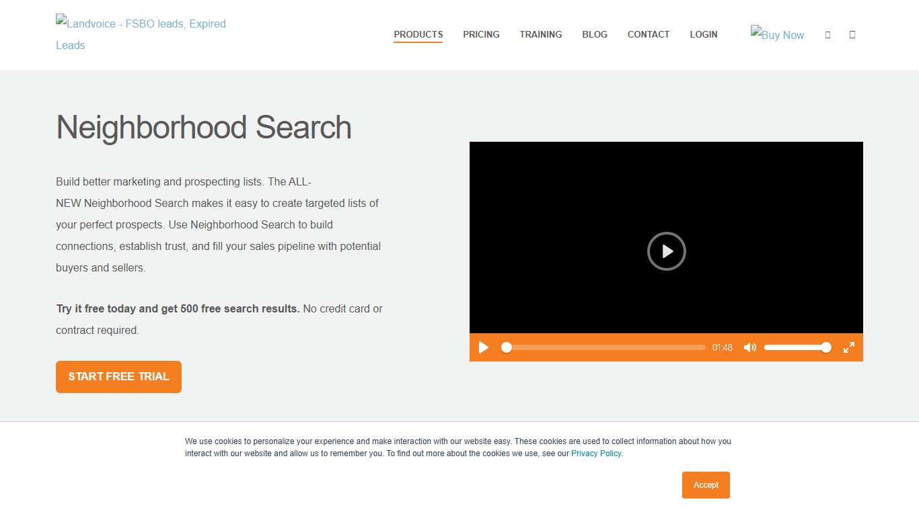Click the first small icon right of Buy Now
919x516 pixels.
(x=828, y=34)
